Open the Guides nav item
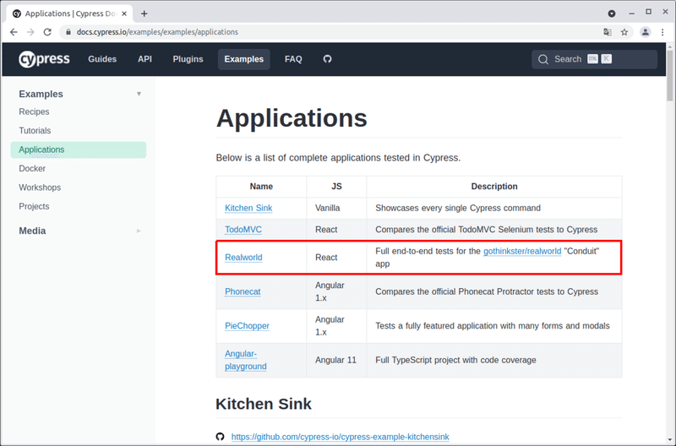The image size is (676, 446). pyautogui.click(x=102, y=59)
